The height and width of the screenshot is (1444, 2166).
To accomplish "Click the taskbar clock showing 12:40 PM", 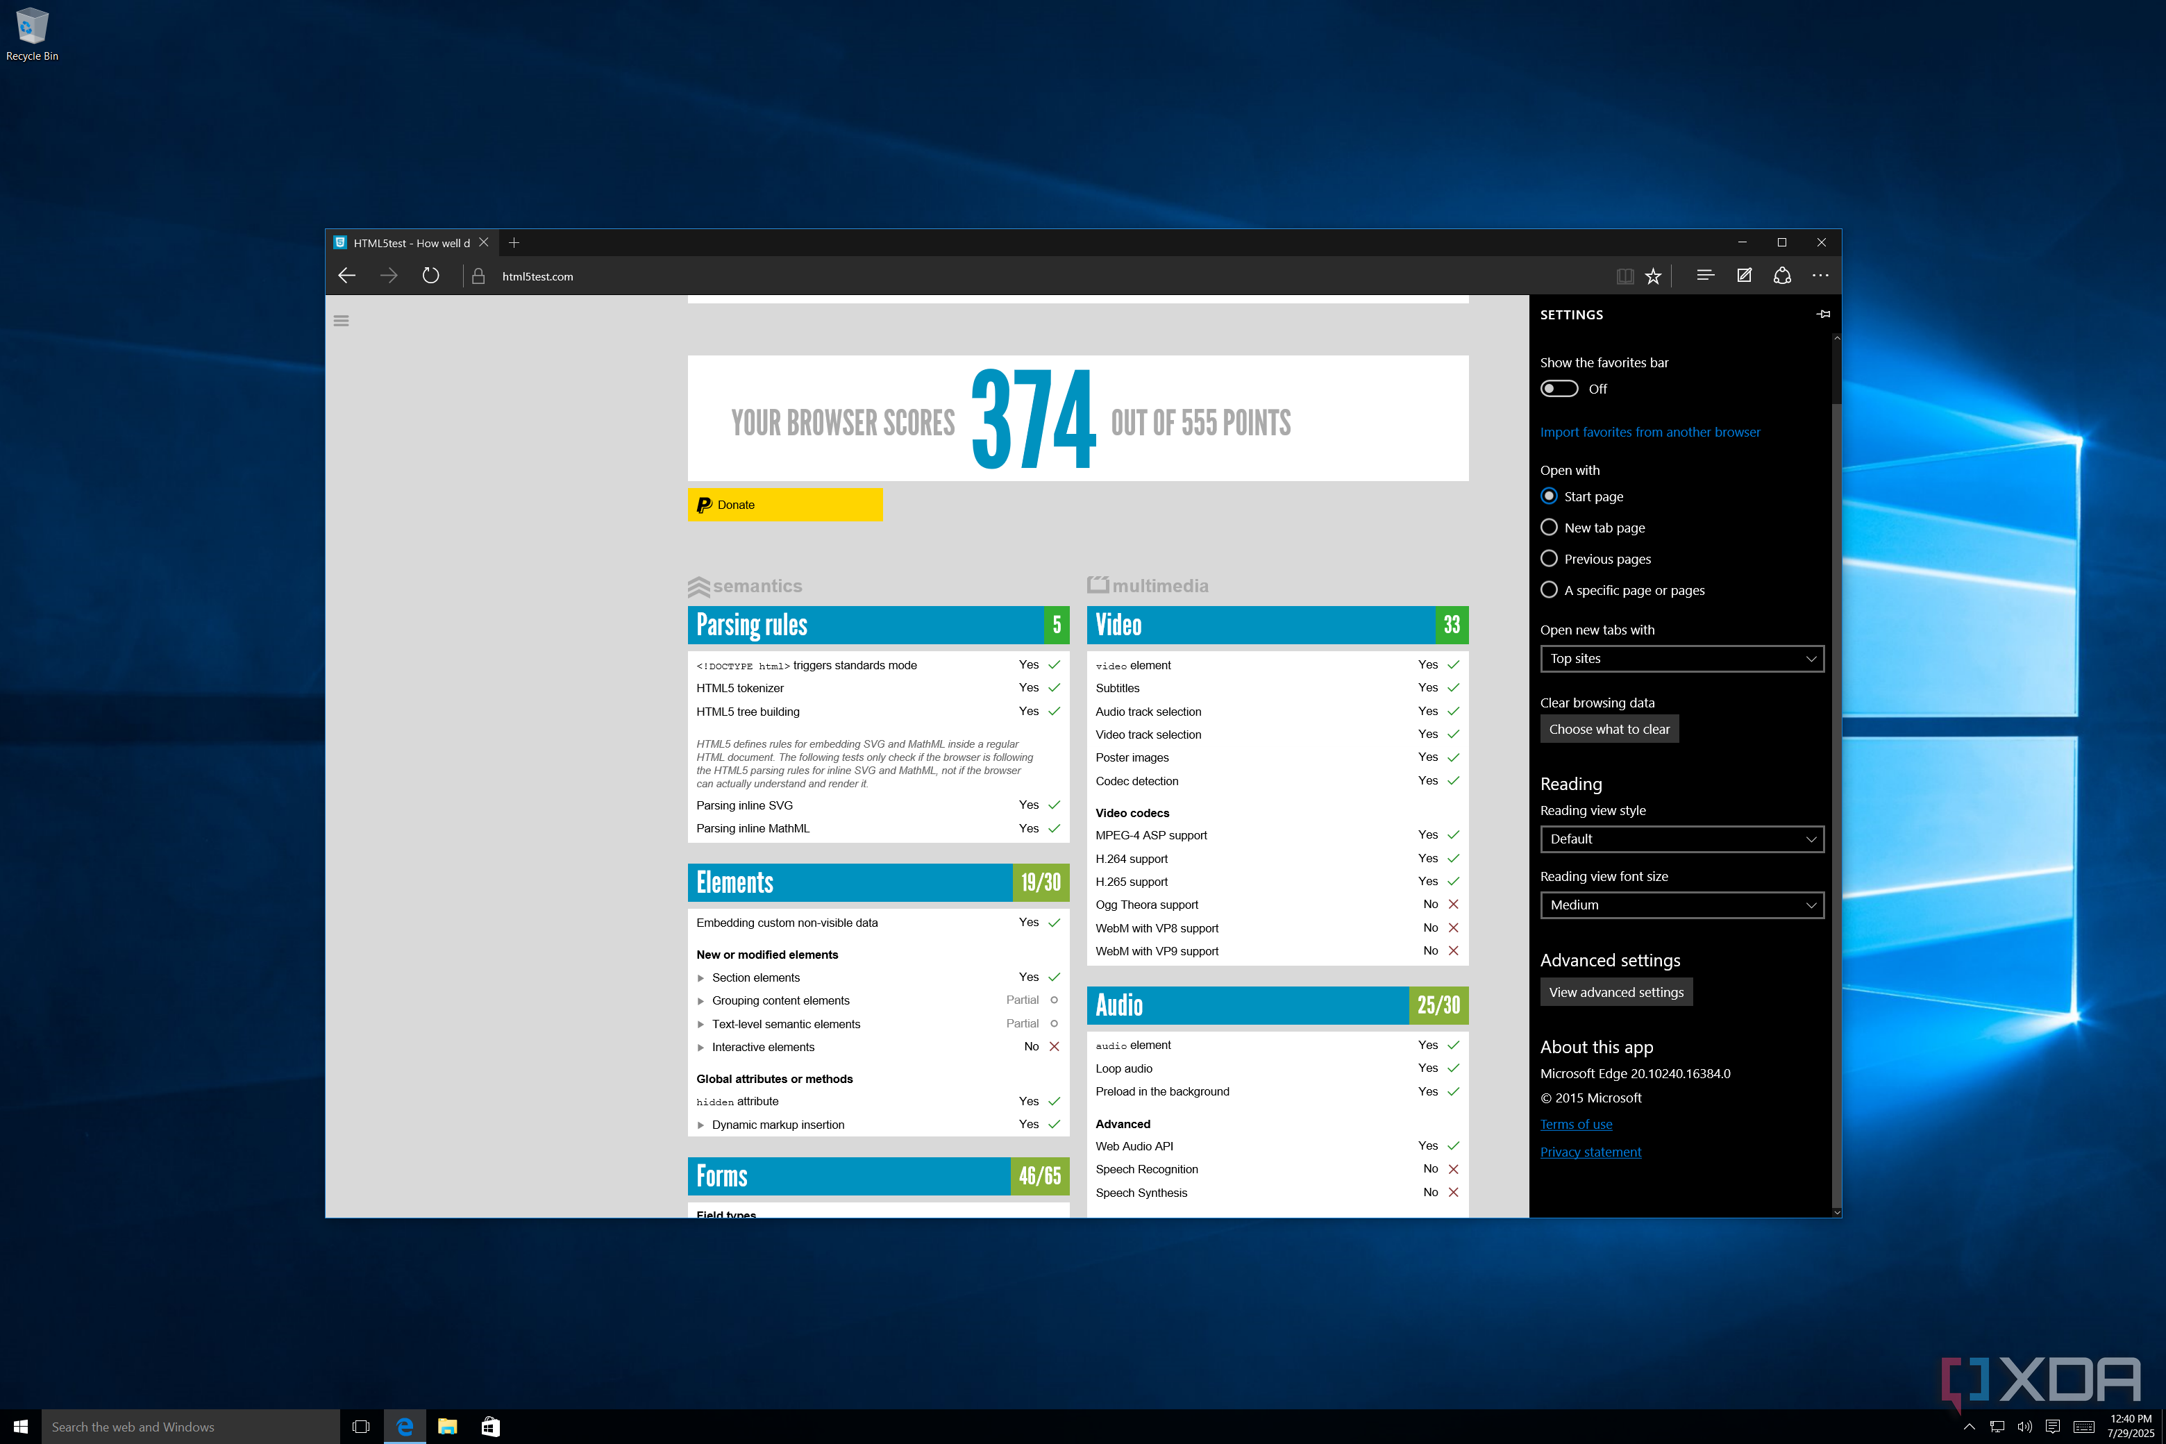I will (2131, 1425).
